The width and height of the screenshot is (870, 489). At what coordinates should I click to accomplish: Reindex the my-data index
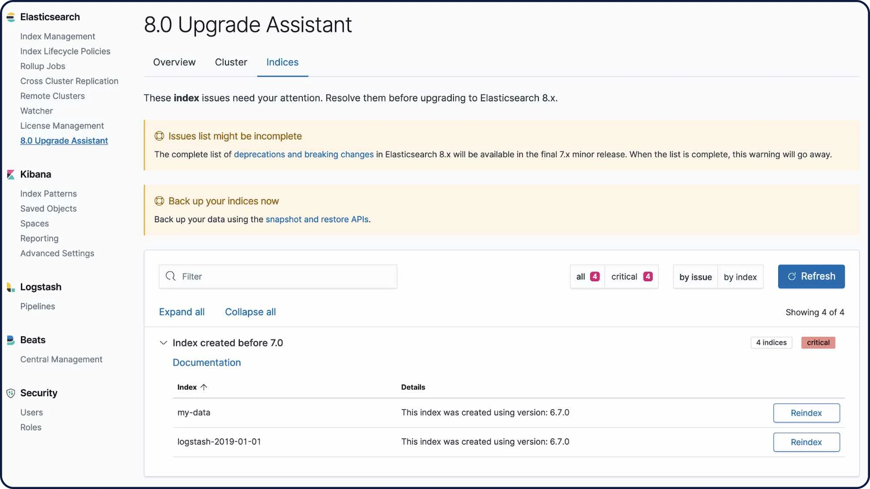pos(806,413)
